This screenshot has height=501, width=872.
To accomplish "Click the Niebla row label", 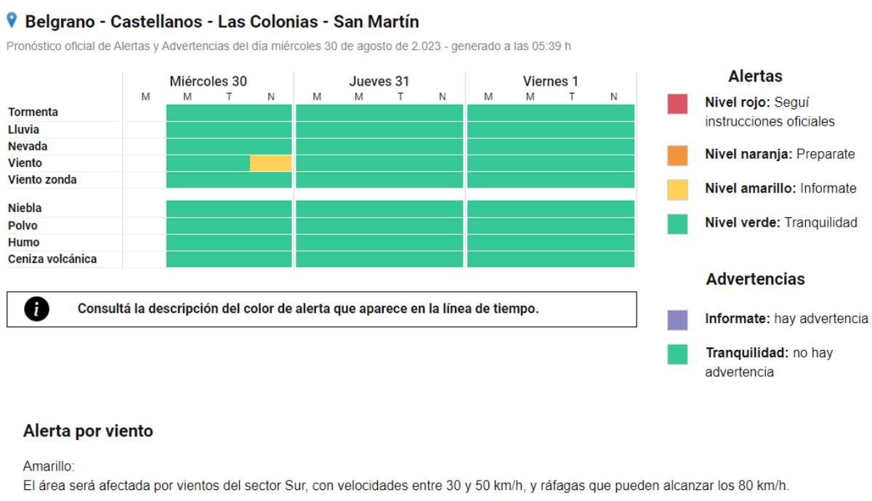I will click(x=25, y=208).
